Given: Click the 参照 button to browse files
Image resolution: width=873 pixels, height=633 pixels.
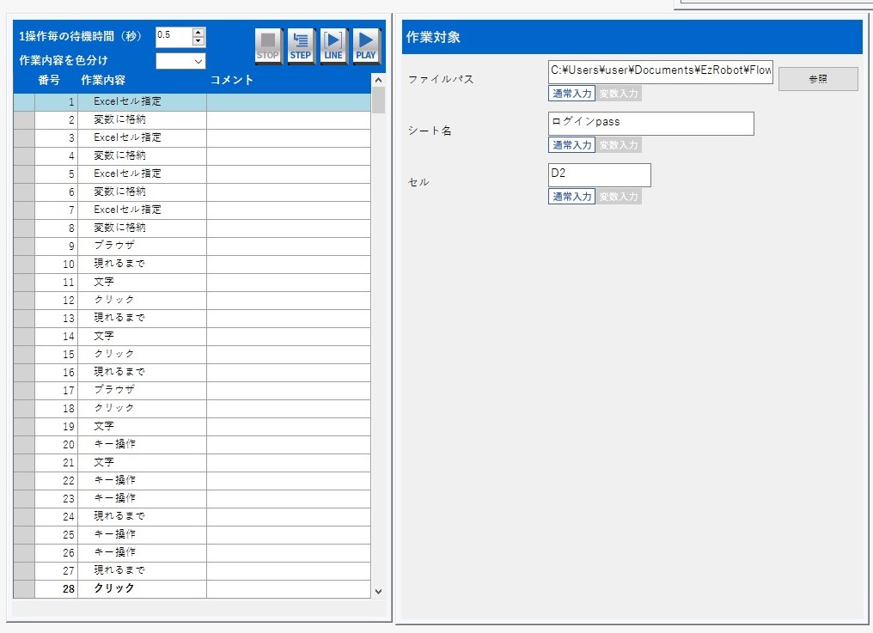Looking at the screenshot, I should 817,78.
